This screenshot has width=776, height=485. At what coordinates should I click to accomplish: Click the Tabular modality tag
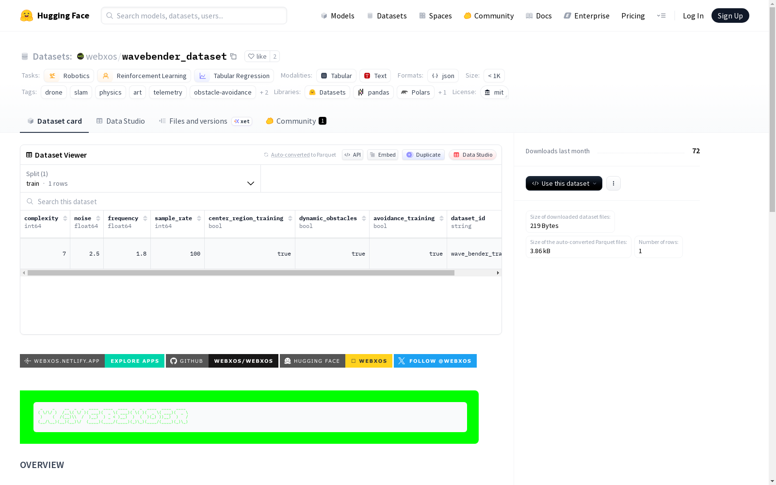[x=337, y=76]
